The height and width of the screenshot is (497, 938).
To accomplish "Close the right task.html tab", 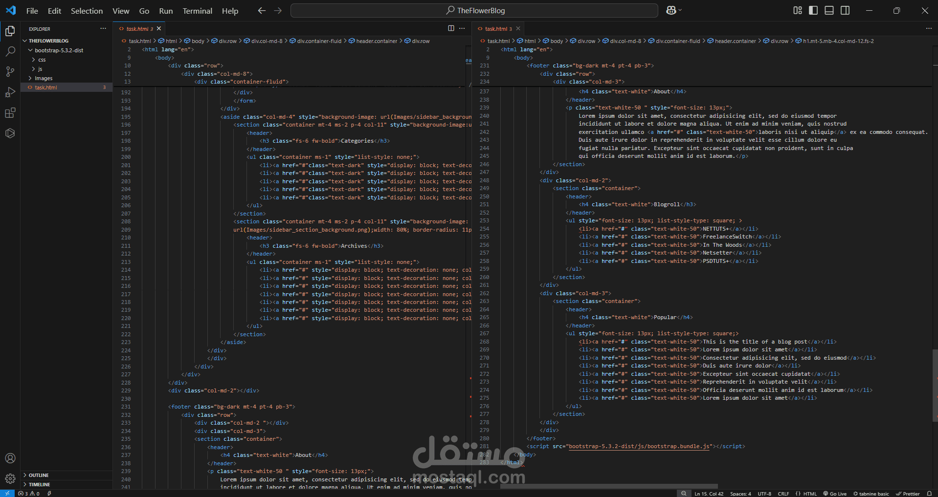I will [x=518, y=29].
